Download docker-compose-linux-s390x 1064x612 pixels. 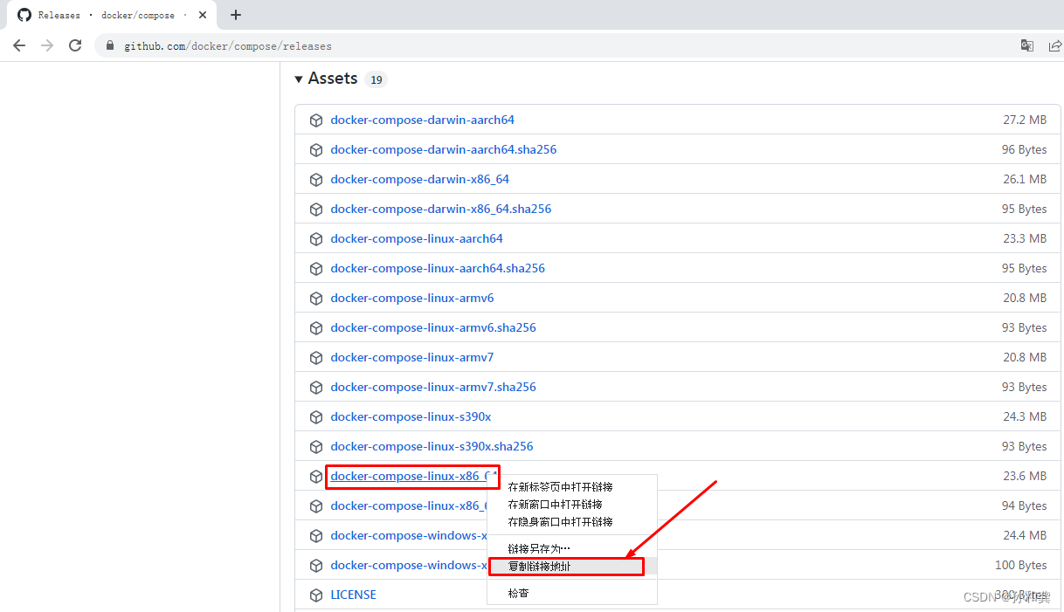click(x=411, y=416)
